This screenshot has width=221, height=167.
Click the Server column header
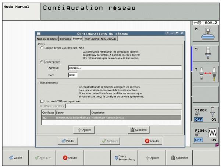point(73,113)
